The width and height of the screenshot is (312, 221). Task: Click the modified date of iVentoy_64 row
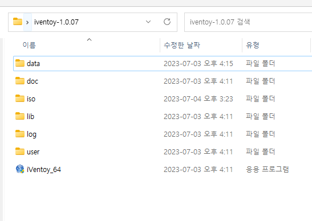pos(198,170)
